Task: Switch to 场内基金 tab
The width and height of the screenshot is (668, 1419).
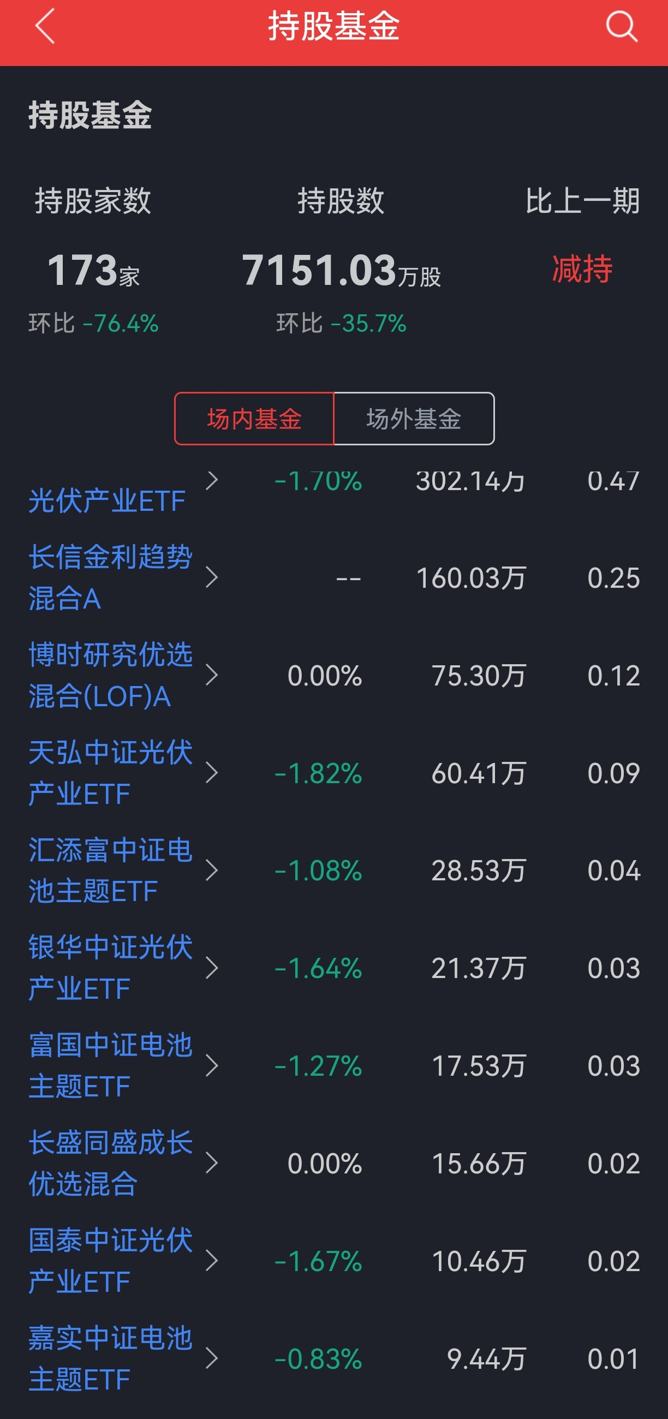Action: (x=254, y=419)
